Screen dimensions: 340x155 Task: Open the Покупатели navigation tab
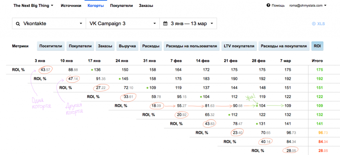point(122,6)
